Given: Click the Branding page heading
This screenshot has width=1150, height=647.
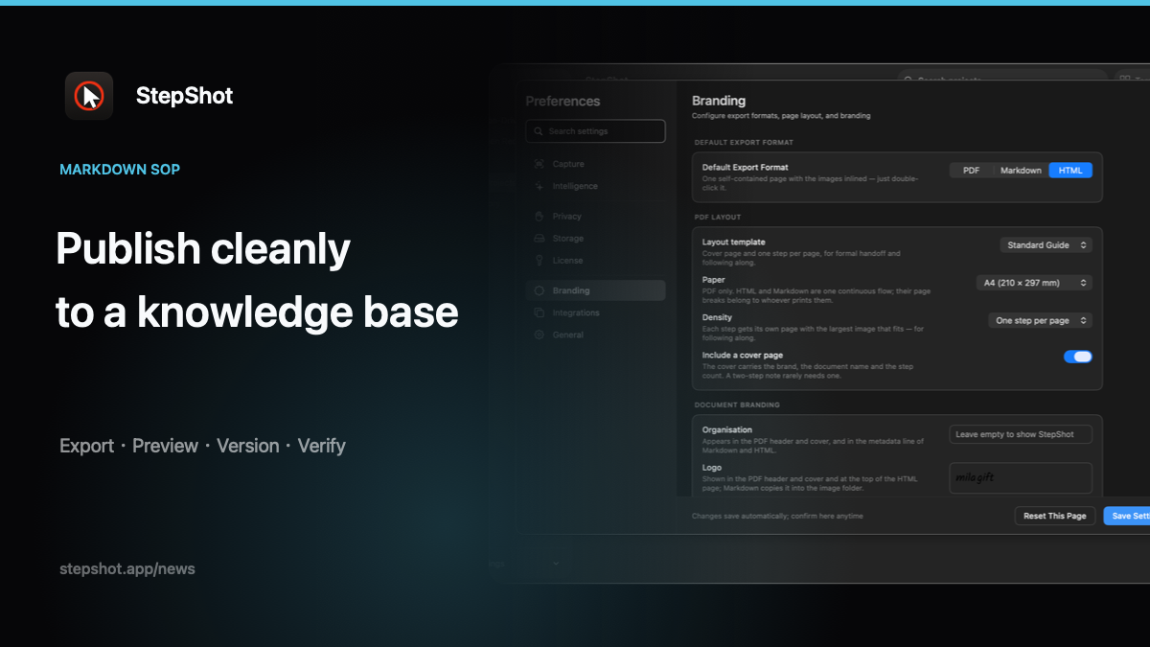Looking at the screenshot, I should coord(719,101).
